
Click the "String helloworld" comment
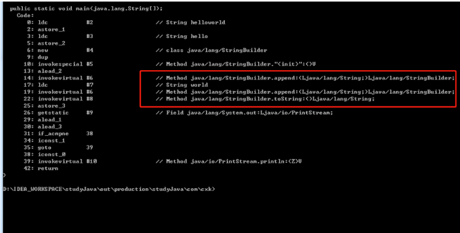(190, 22)
